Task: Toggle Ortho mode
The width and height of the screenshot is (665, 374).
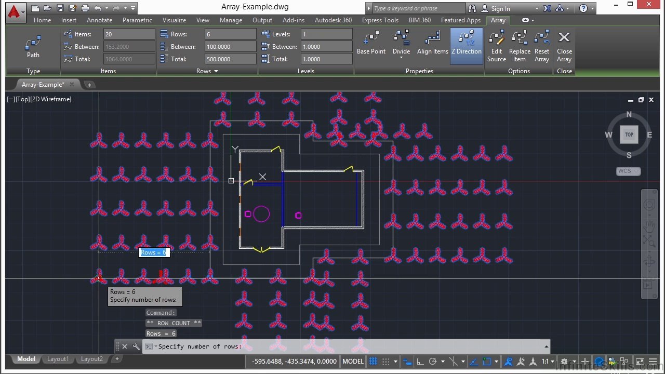Action: point(420,362)
